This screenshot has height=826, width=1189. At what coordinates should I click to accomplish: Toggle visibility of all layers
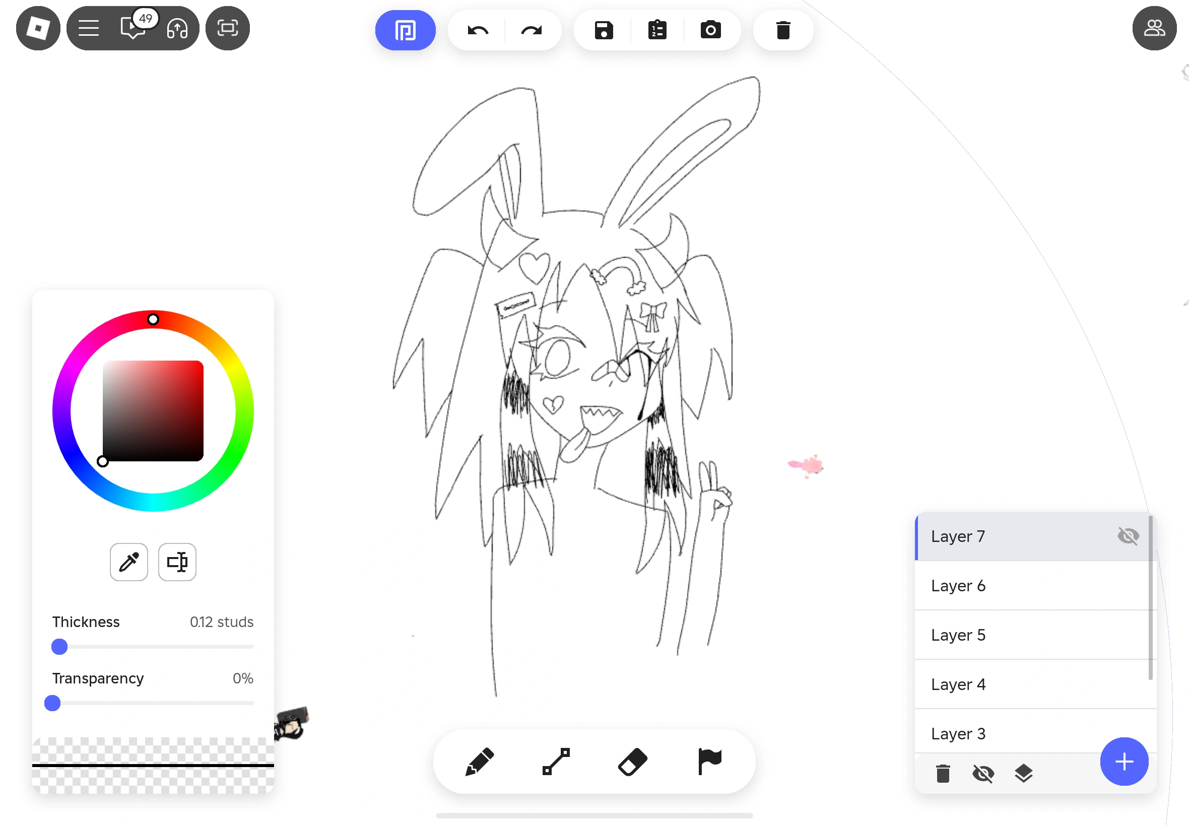(983, 773)
